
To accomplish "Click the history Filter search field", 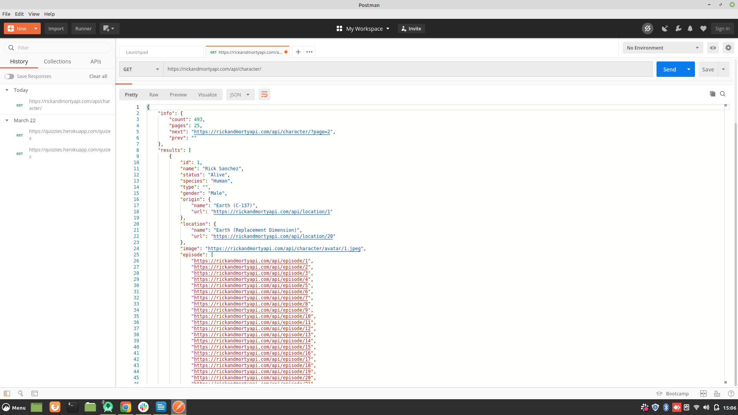I will pos(58,48).
